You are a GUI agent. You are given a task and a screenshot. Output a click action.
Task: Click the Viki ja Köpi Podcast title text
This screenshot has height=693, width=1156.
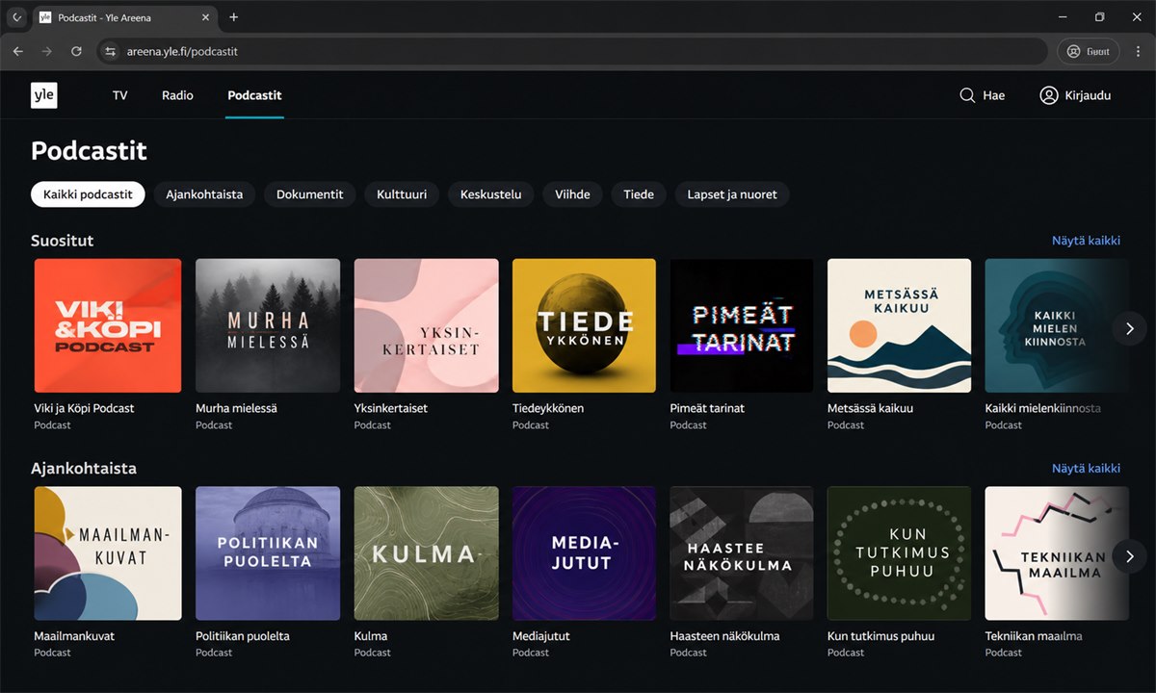coord(84,408)
